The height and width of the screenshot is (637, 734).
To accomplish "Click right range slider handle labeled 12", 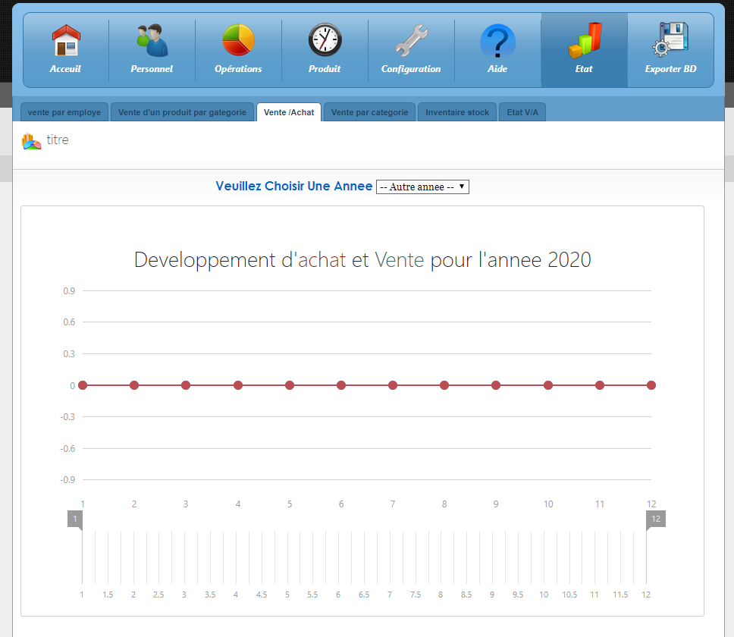I will pyautogui.click(x=655, y=519).
